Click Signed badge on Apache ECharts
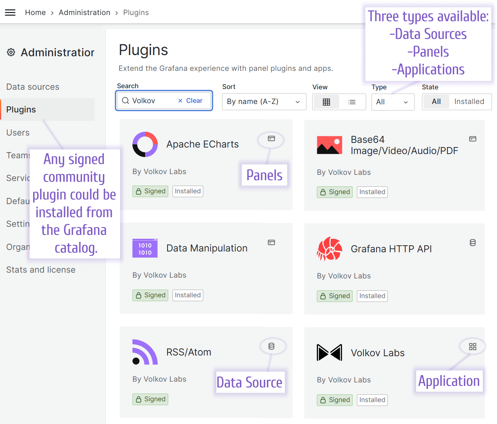 pos(150,191)
